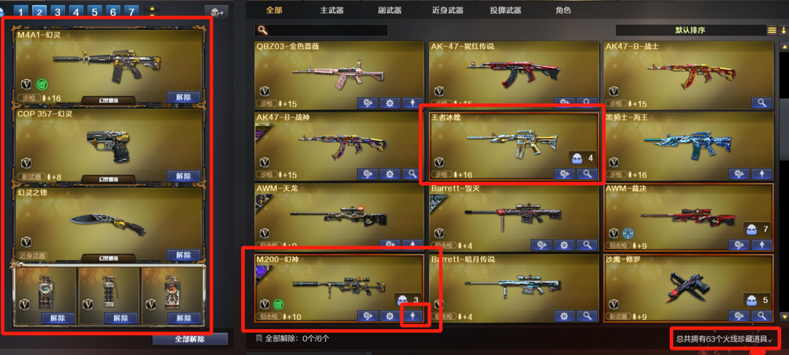Open the 投掷武器 tab
This screenshot has width=789, height=355.
pos(506,10)
